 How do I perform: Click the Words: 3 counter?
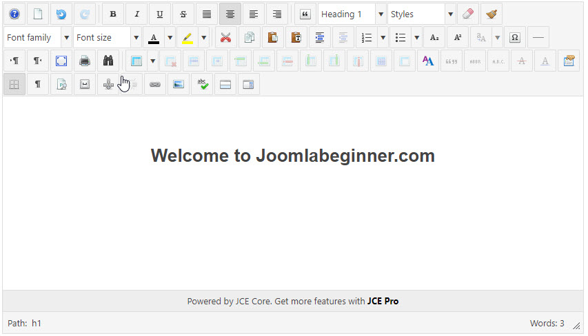(547, 324)
